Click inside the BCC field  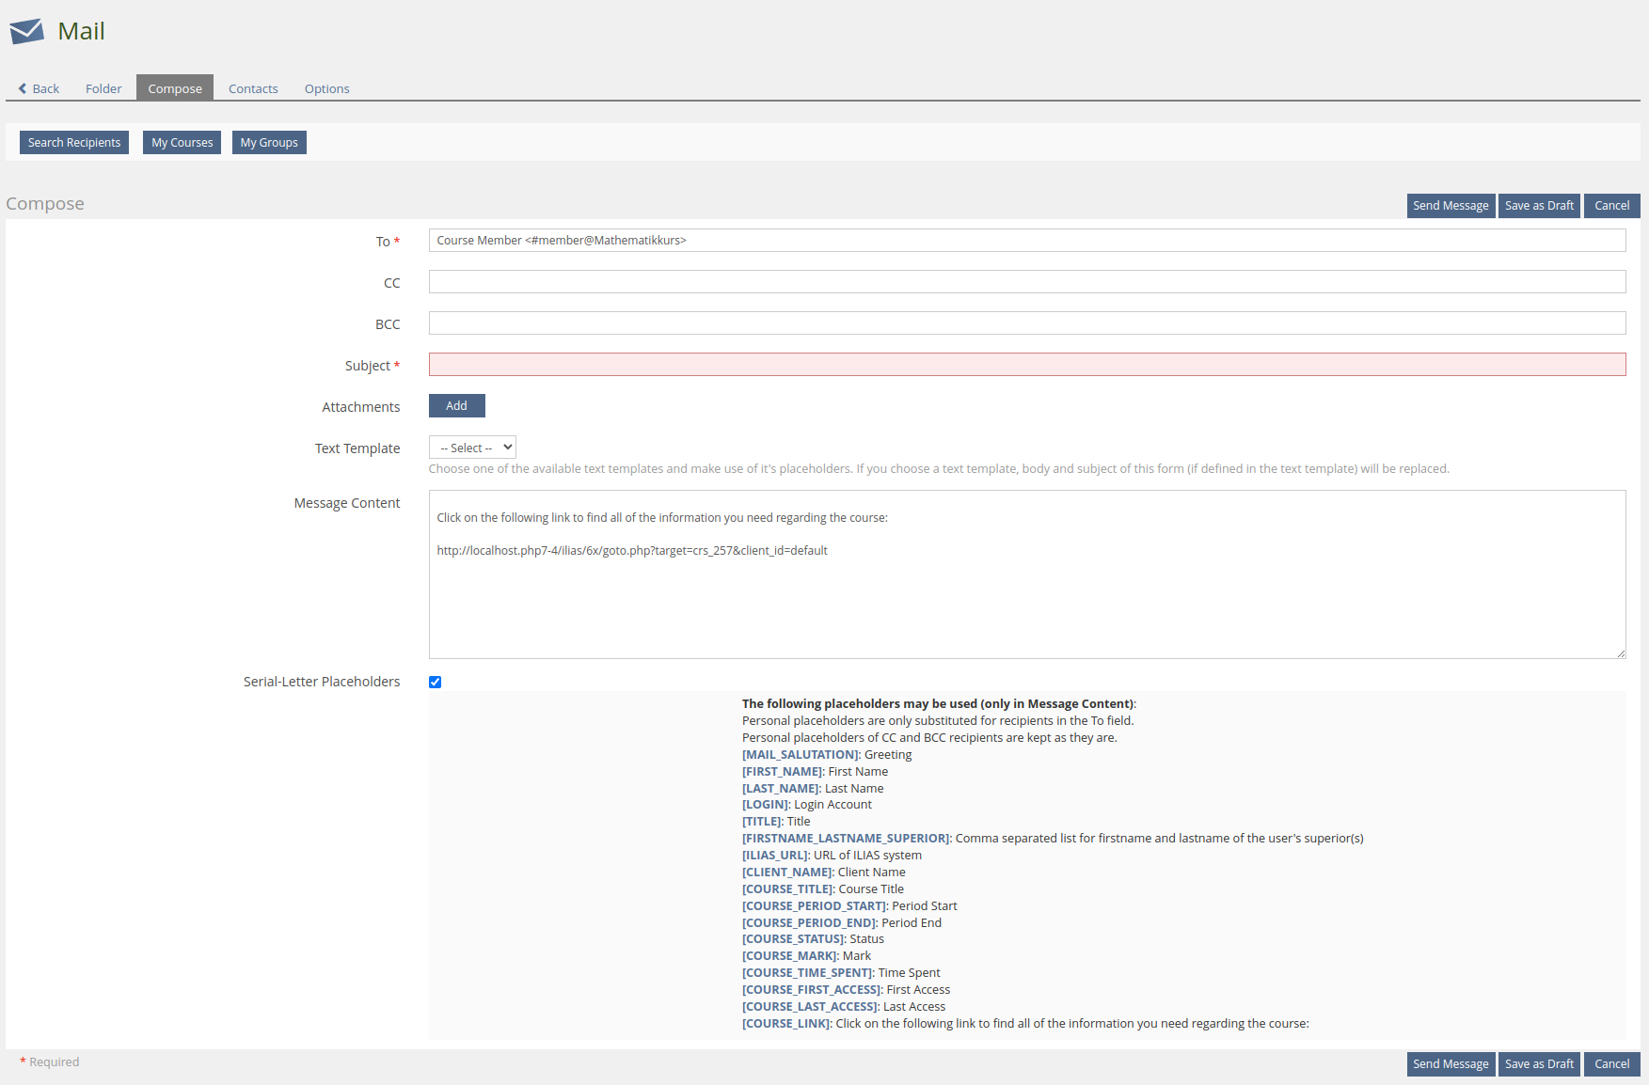[x=1026, y=323]
